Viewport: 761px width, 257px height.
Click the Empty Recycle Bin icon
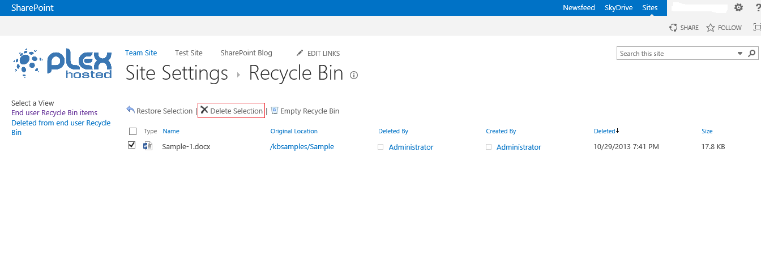pyautogui.click(x=275, y=111)
